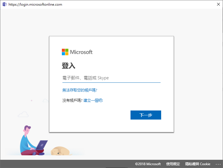223x168 pixels.
Task: Click the purple laptop in the illustration
Action: point(41,145)
